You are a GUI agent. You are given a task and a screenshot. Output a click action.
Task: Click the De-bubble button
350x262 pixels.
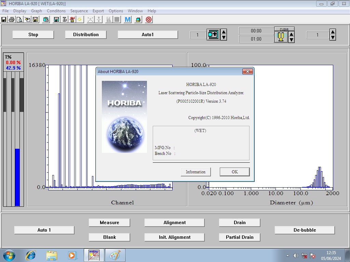[x=305, y=230]
